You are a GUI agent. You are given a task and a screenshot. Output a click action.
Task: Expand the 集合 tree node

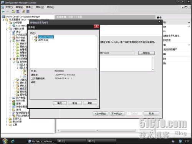(10, 31)
